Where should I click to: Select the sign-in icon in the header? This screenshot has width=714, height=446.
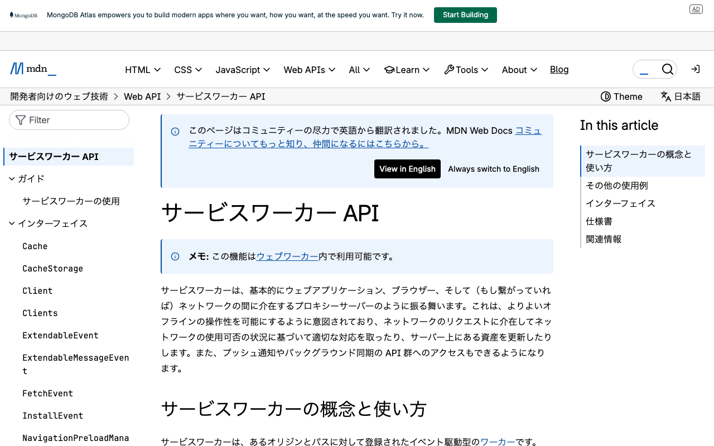click(695, 69)
